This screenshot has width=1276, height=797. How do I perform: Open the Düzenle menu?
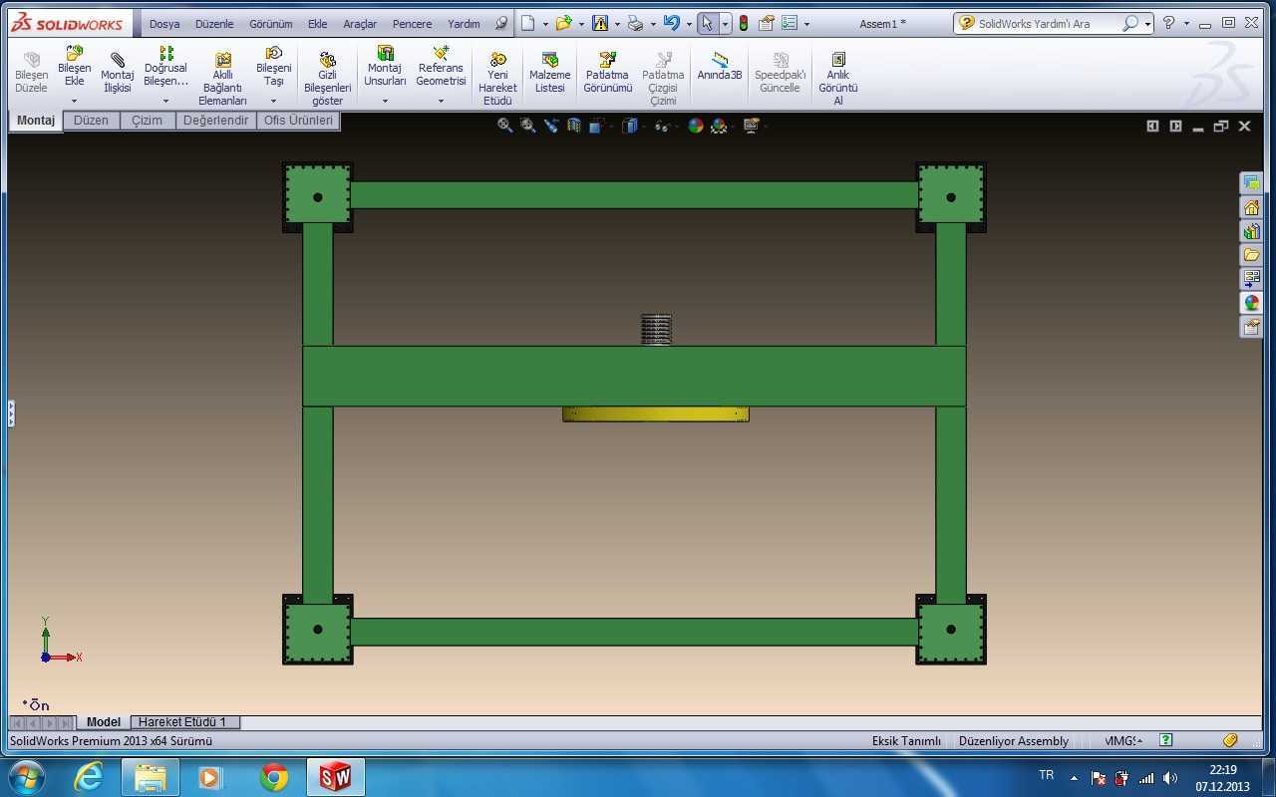pyautogui.click(x=214, y=24)
